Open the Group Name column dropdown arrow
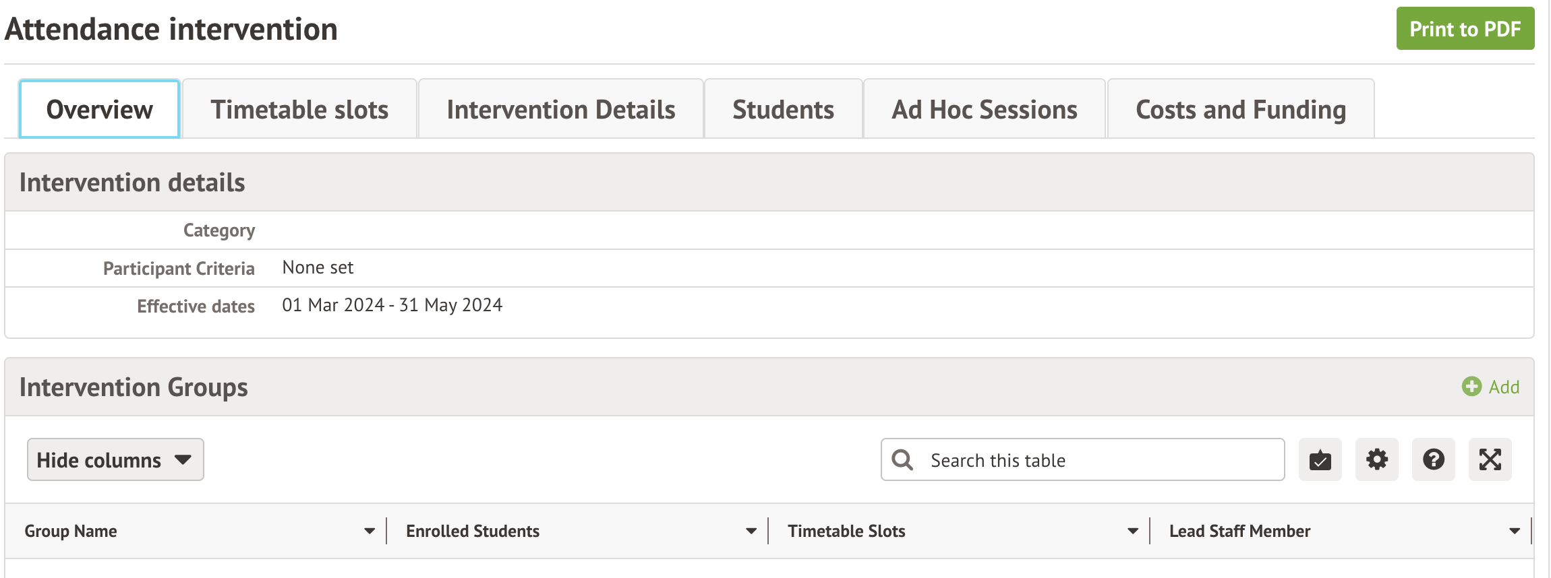 (369, 532)
